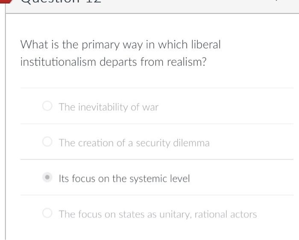This screenshot has width=299, height=240.
Task: Click the question text about liberal institutionalism
Action: click(120, 53)
